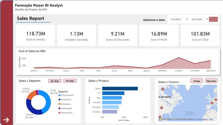The width and height of the screenshot is (223, 125).
Task: Click the Sales x Product title
Action: pos(98,81)
